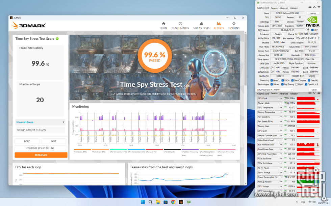Click the orange Frame rate (FPS) legend swatch
The image size is (331, 206).
coord(82,149)
